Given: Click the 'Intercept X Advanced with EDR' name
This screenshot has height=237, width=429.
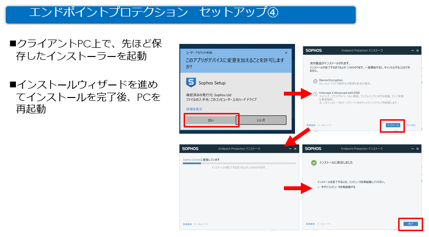Looking at the screenshot, I should (339, 93).
